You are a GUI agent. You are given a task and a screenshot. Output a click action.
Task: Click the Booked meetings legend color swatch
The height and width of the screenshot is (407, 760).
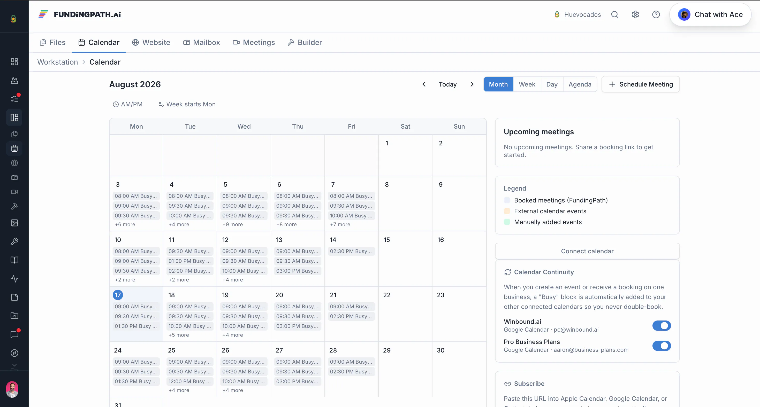[507, 200]
